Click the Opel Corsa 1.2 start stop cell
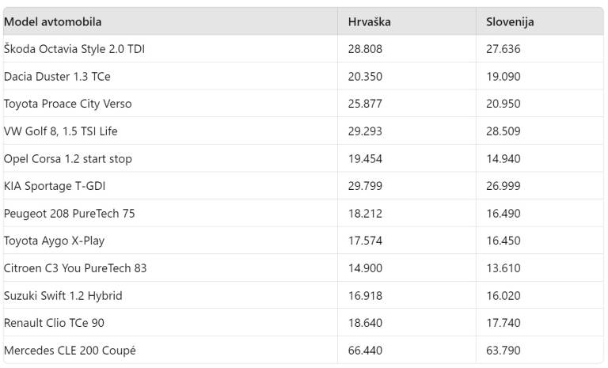This screenshot has width=608, height=368. (68, 159)
